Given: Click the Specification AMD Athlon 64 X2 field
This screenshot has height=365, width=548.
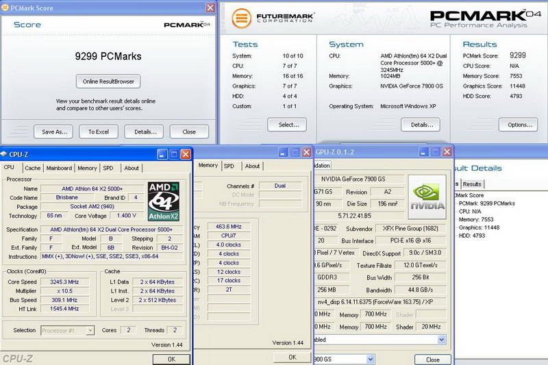Looking at the screenshot, I should point(112,229).
